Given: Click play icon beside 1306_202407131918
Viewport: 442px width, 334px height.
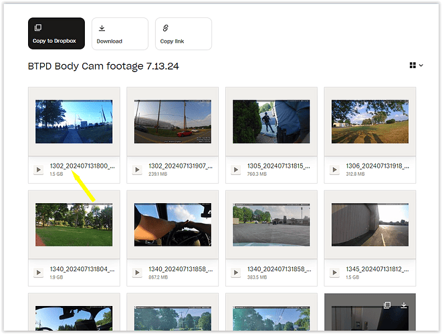Looking at the screenshot, I should 334,170.
